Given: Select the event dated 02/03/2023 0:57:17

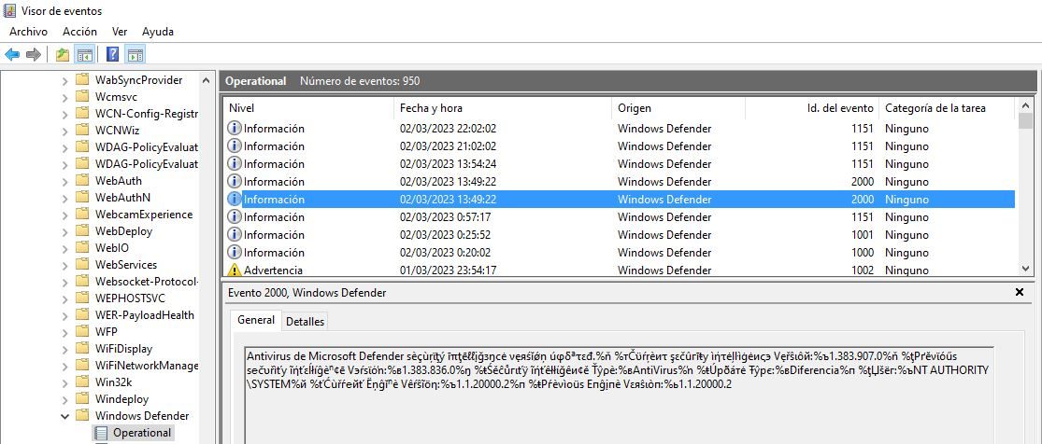Looking at the screenshot, I should pos(620,217).
